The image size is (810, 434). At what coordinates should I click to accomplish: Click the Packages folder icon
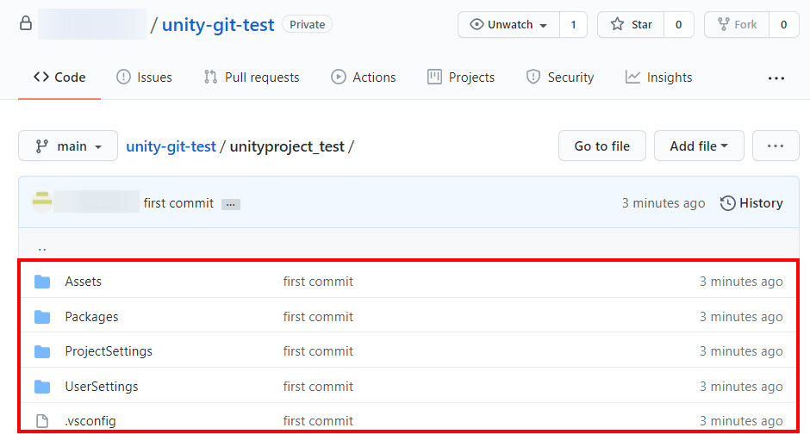pyautogui.click(x=42, y=317)
